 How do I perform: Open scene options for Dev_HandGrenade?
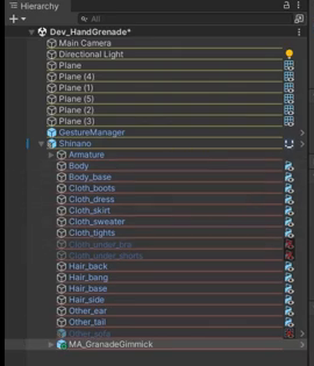click(299, 32)
